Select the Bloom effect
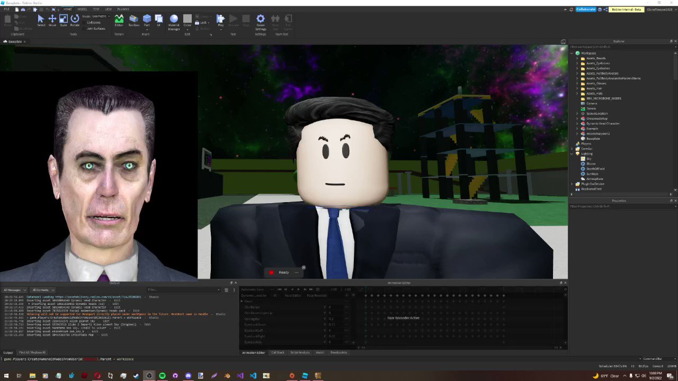 591,164
